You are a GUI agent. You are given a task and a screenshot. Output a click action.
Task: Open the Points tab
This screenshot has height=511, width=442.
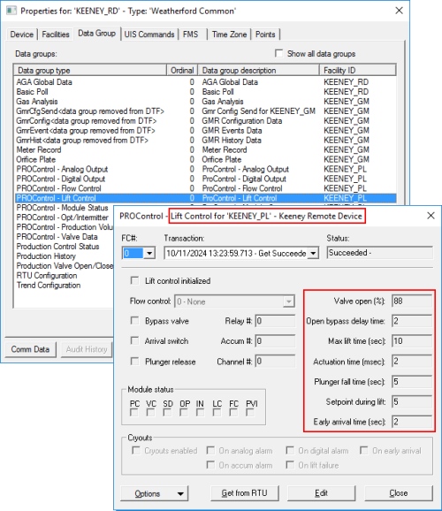265,34
